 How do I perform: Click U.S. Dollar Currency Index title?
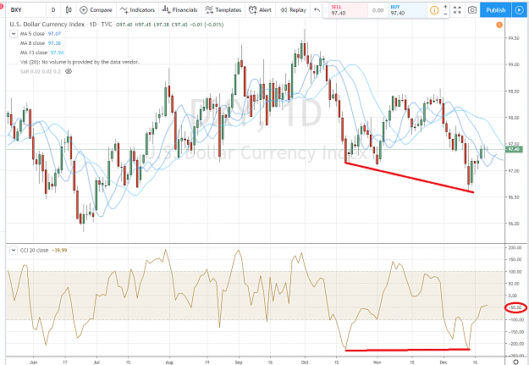[48, 25]
